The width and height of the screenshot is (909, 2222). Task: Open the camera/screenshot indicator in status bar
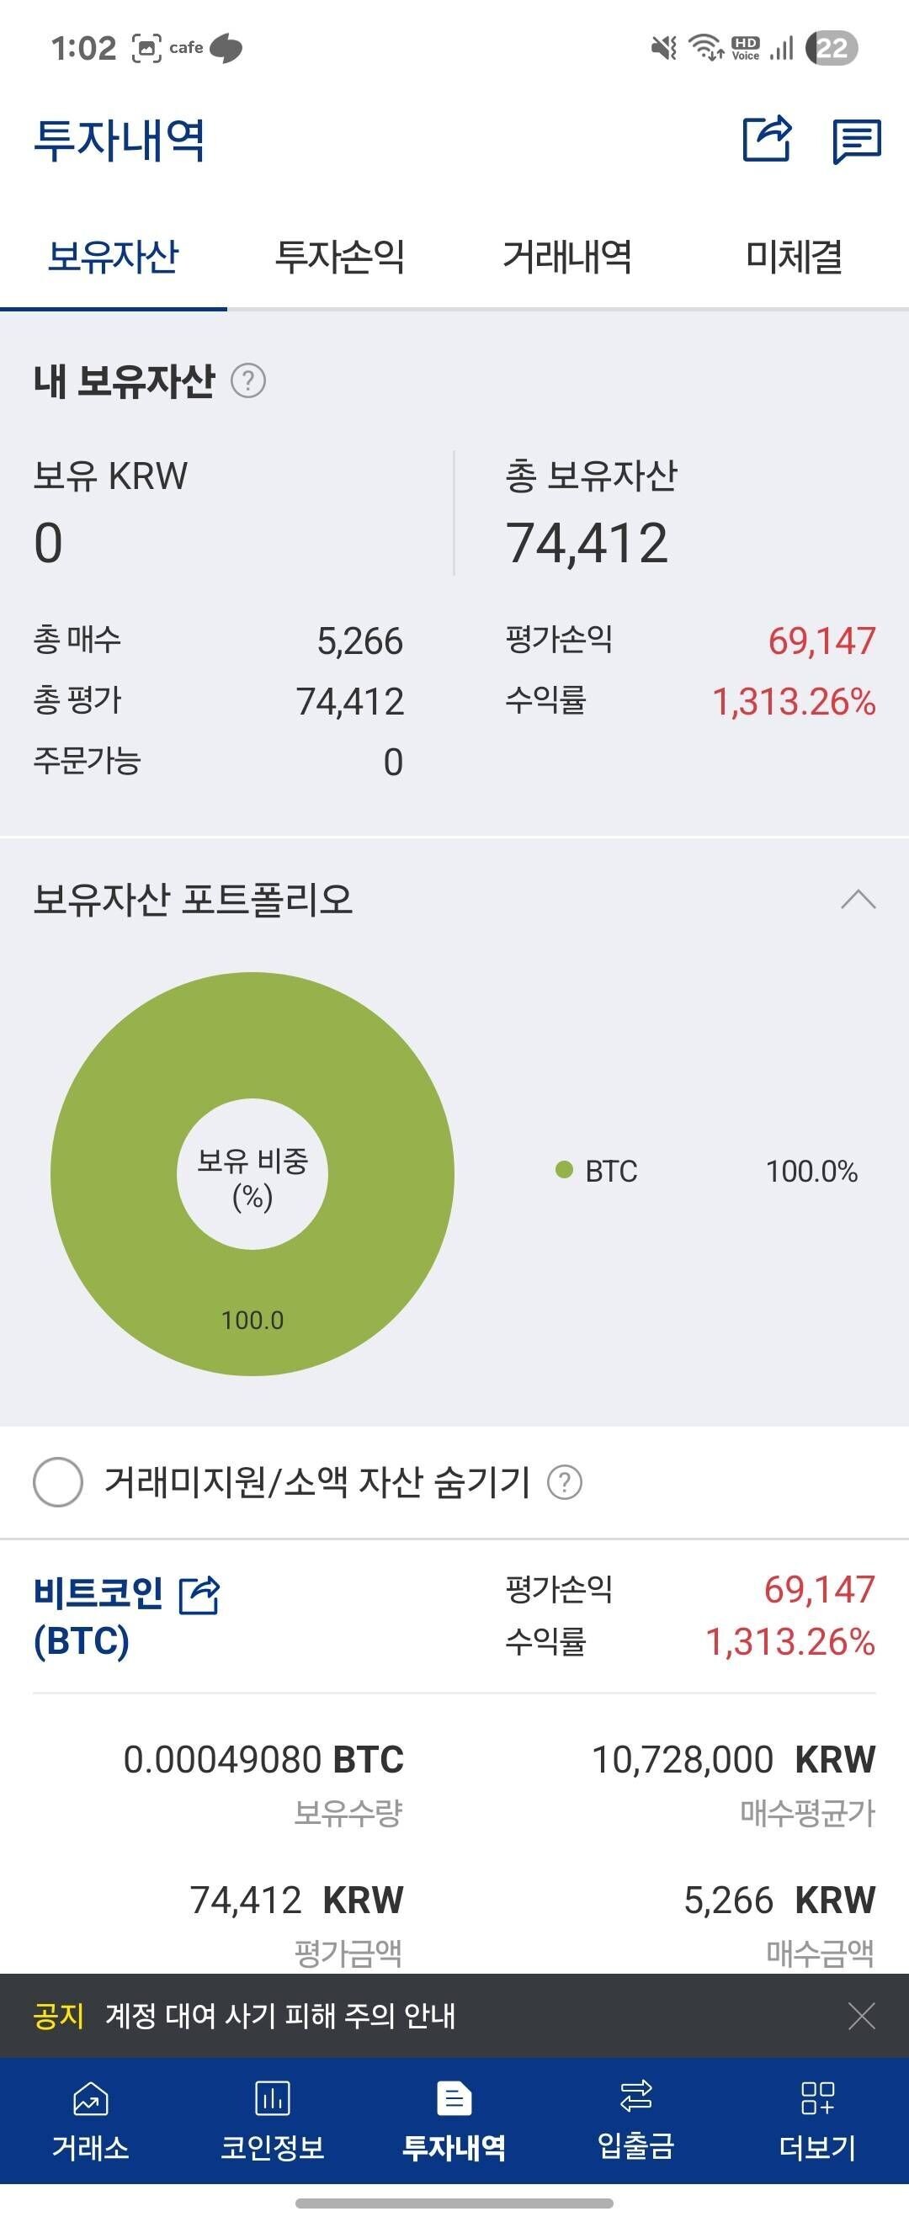pyautogui.click(x=145, y=48)
